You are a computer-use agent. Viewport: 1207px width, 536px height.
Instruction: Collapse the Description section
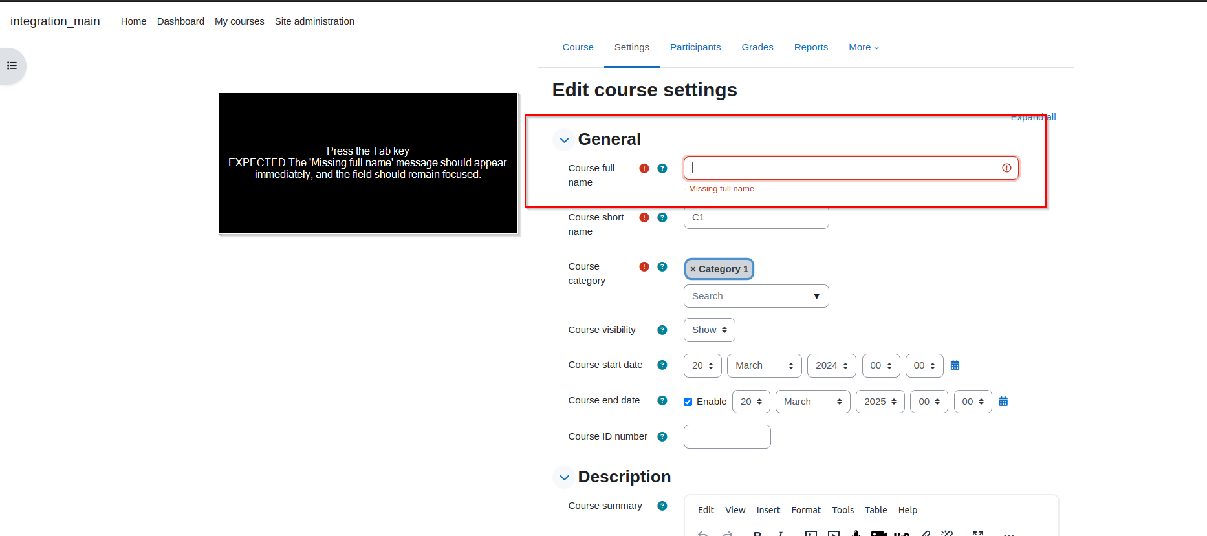[565, 477]
